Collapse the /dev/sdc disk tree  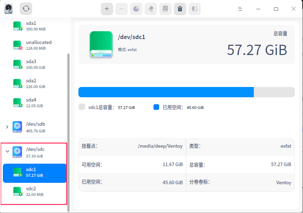point(7,151)
